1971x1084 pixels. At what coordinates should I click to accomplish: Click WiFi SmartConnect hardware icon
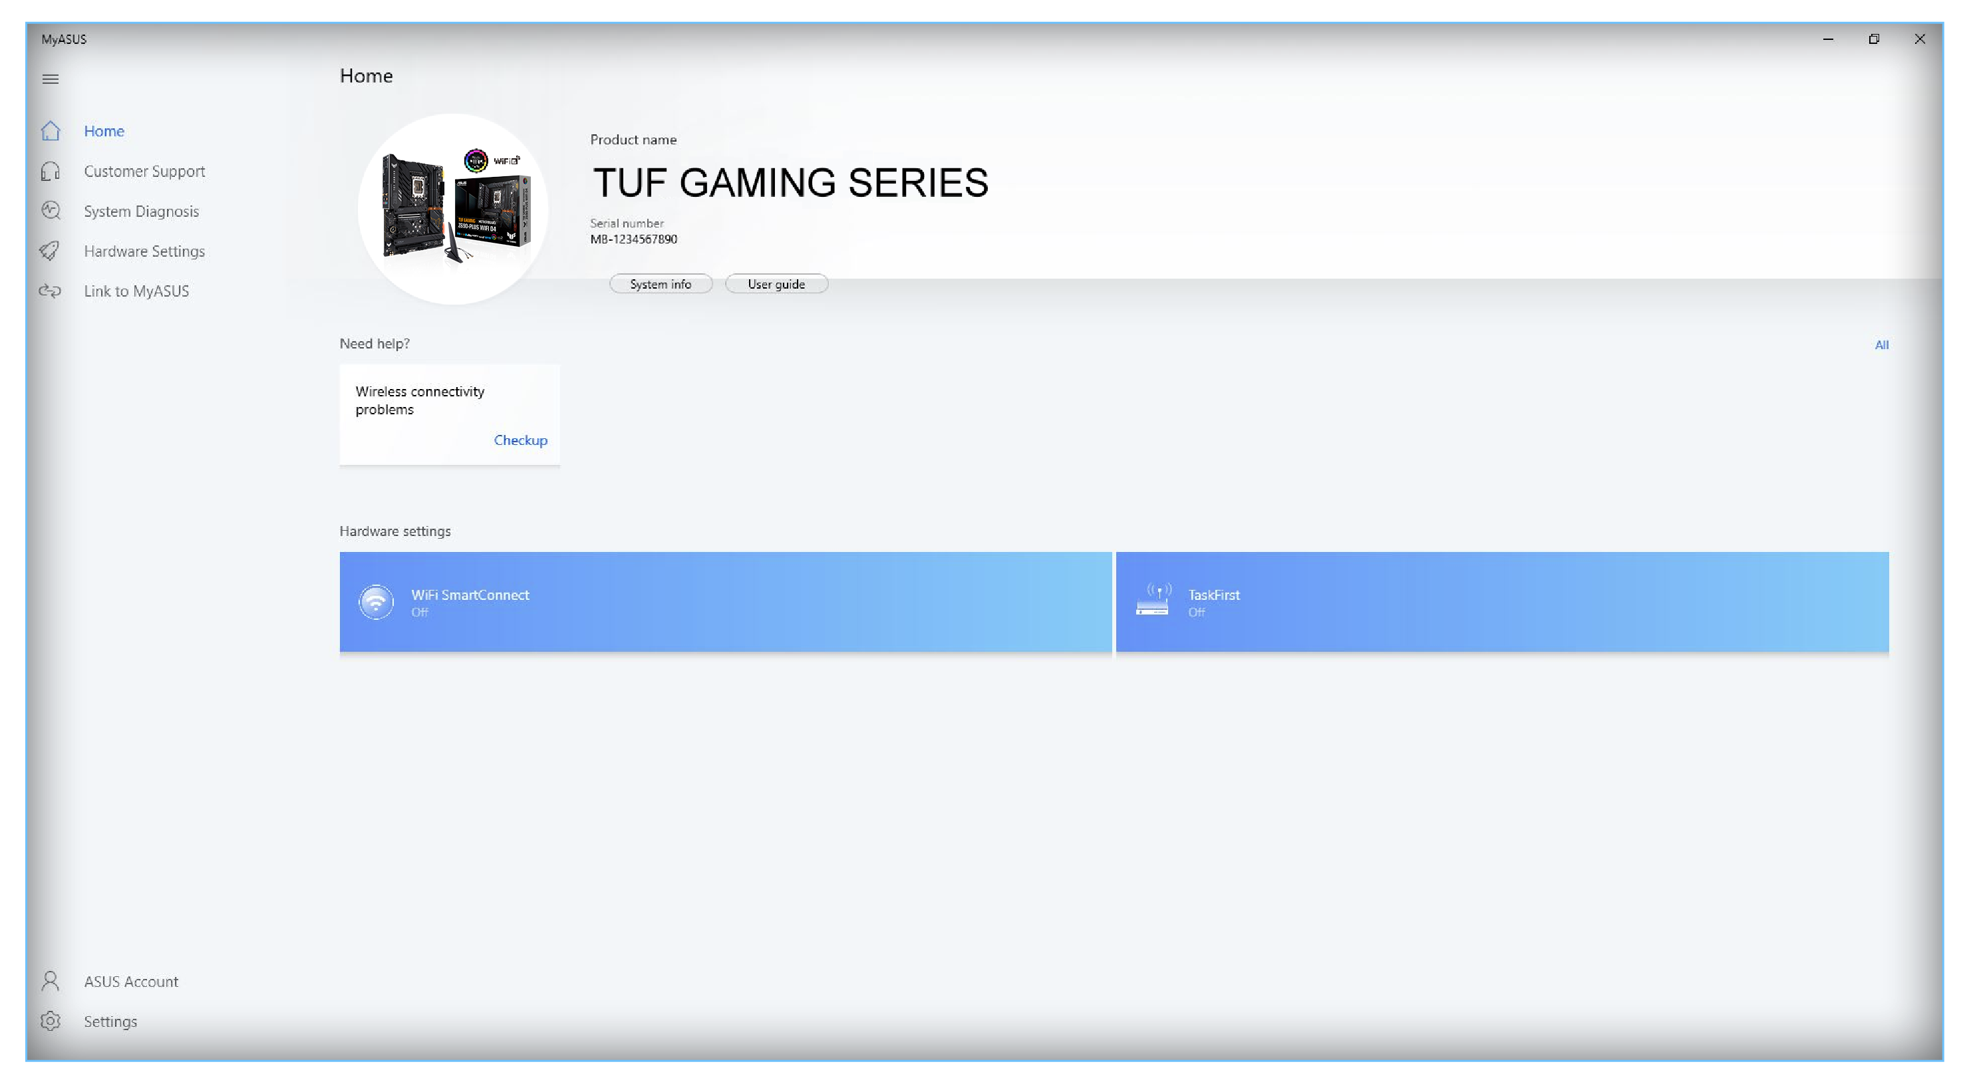(375, 601)
